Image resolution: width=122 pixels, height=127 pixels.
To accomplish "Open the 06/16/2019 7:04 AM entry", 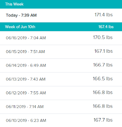I will tap(61, 38).
